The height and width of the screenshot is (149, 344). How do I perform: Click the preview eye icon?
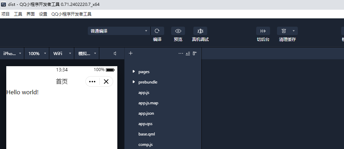[x=178, y=31]
